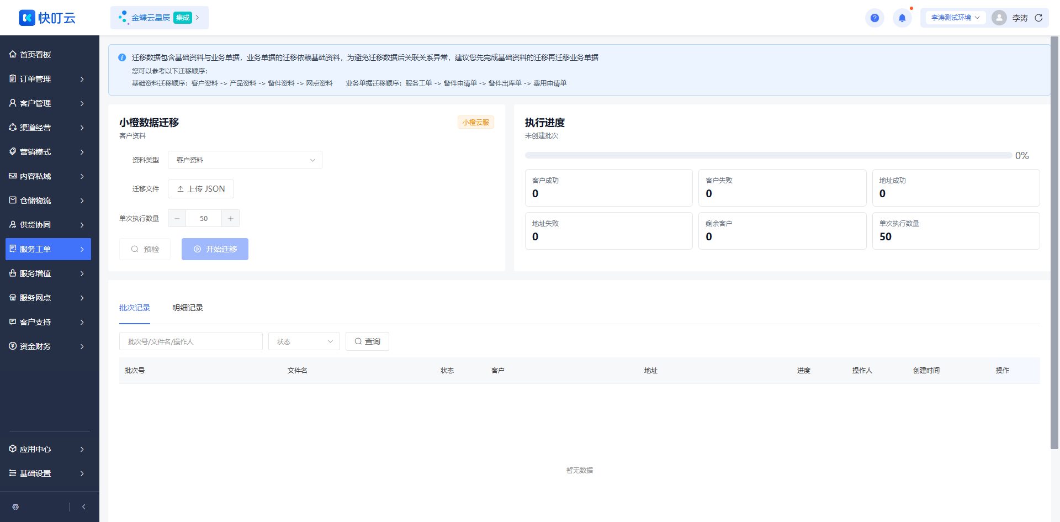The height and width of the screenshot is (522, 1060).
Task: Collapse the sidebar with the arrow icon
Action: click(83, 507)
